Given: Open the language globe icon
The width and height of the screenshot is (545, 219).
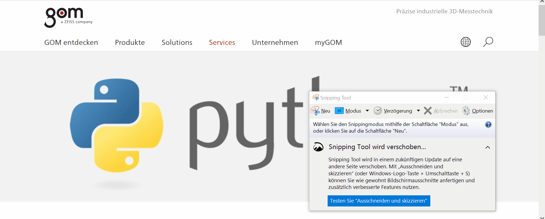Looking at the screenshot, I should tap(465, 42).
